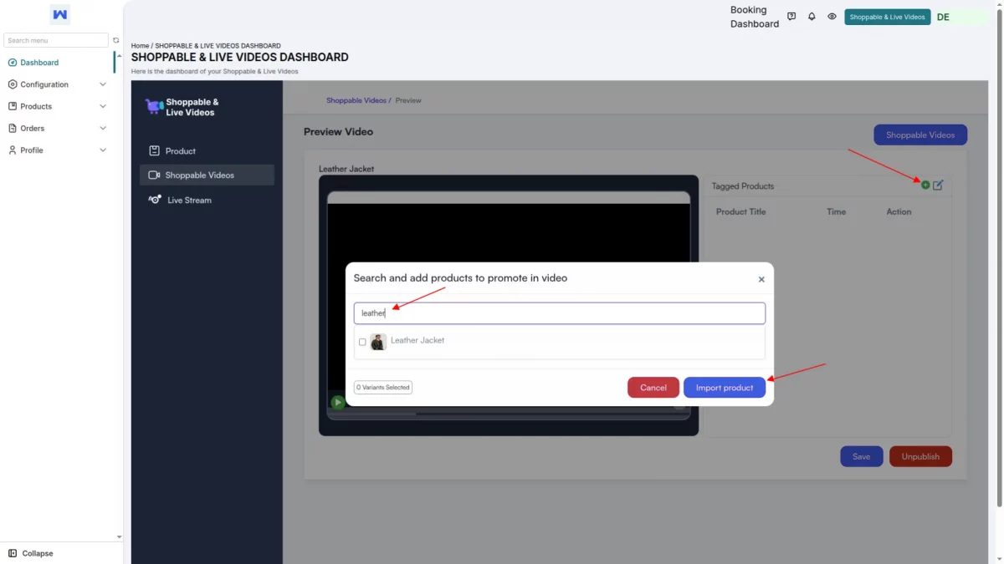
Task: Click the Live Stream broadcast icon
Action: click(x=155, y=200)
